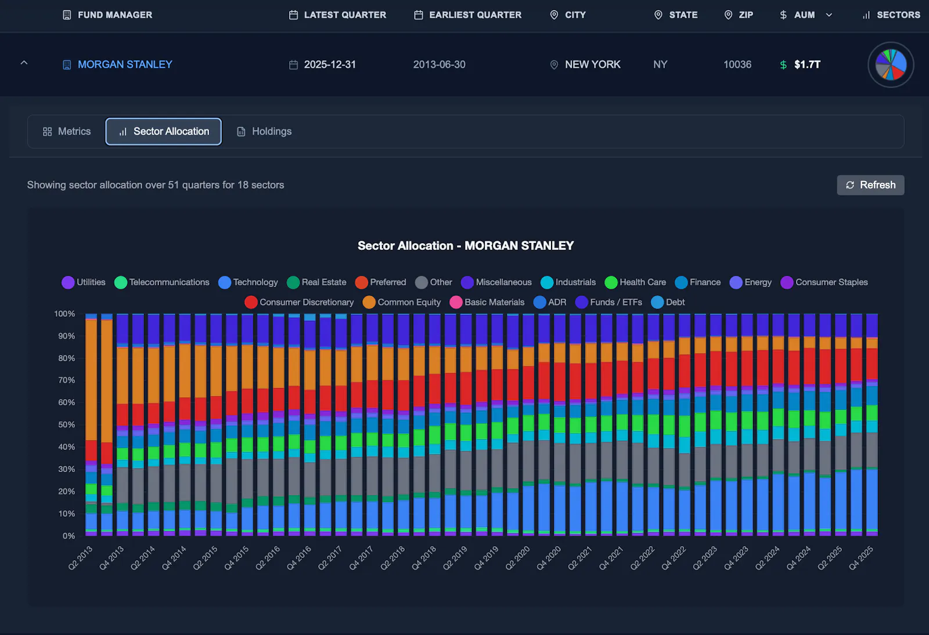Click the location pin icon beside CITY
Viewport: 929px width, 635px height.
(x=554, y=15)
